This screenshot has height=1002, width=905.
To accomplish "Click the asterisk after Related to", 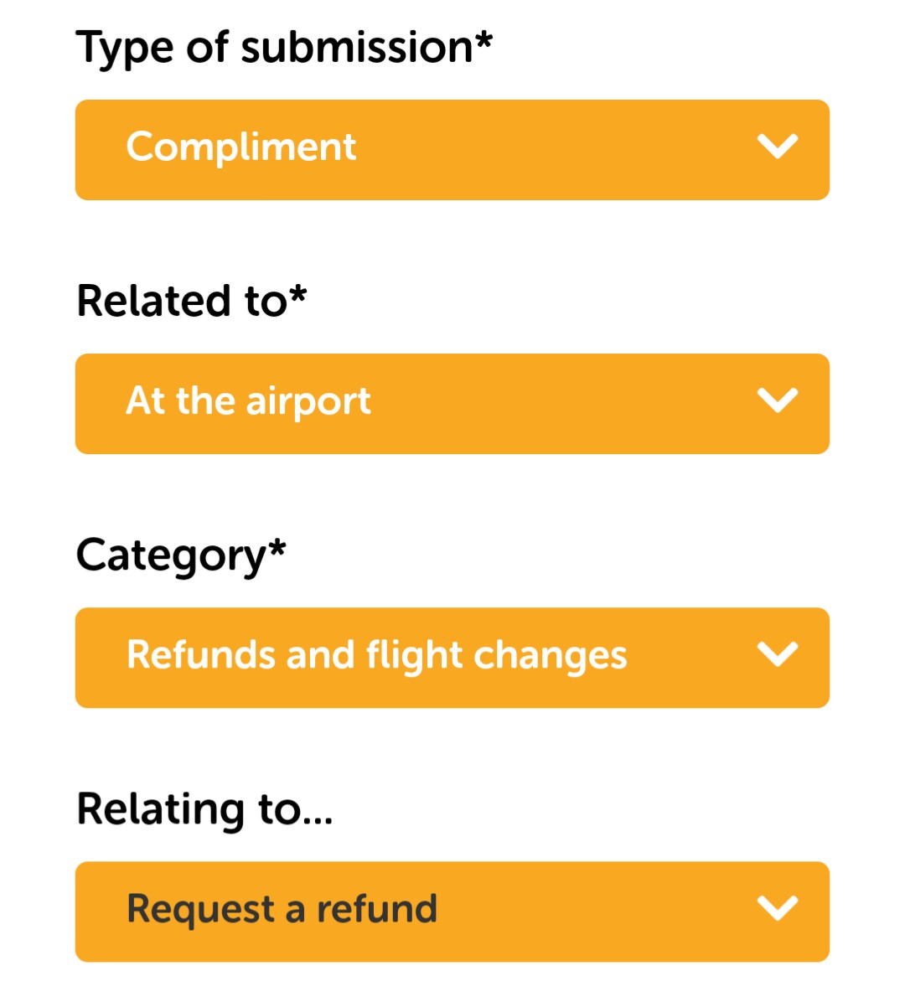I will [x=297, y=294].
